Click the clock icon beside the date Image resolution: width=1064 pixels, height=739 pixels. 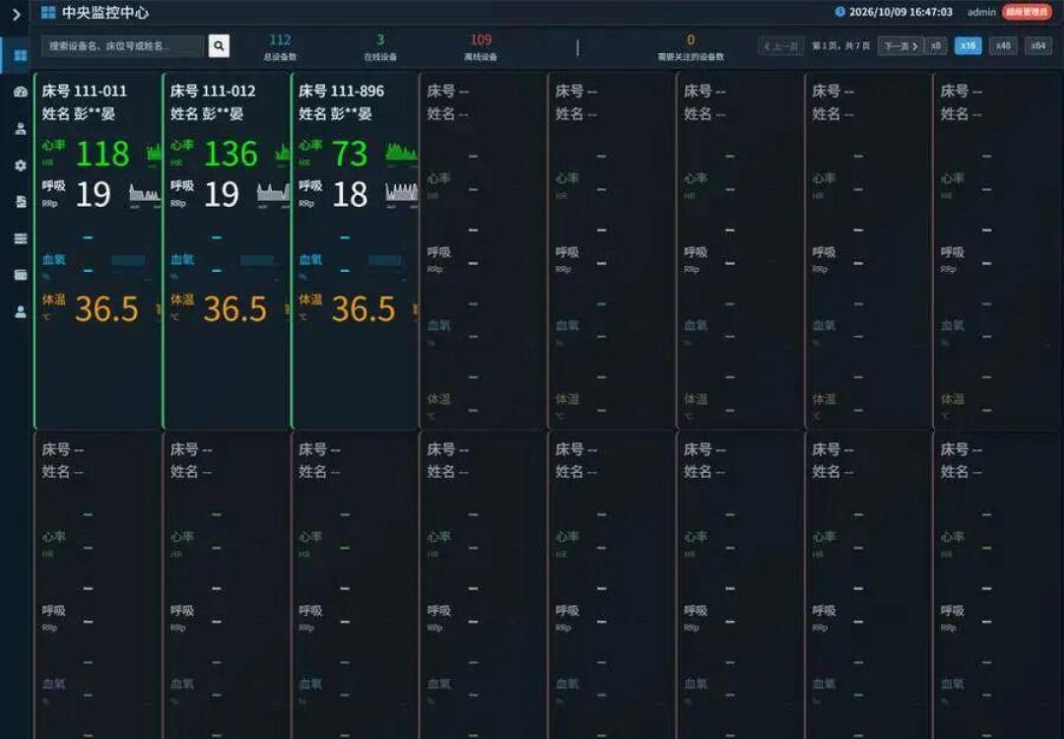click(840, 12)
